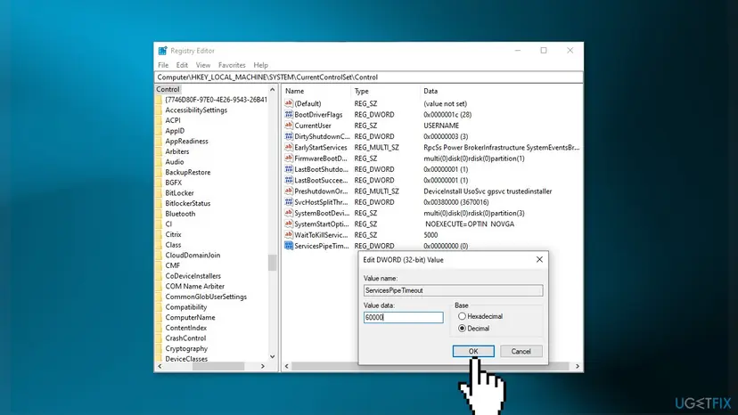Click the BitLocker folder icon
Viewport: 738px width, 415px height.
[159, 193]
